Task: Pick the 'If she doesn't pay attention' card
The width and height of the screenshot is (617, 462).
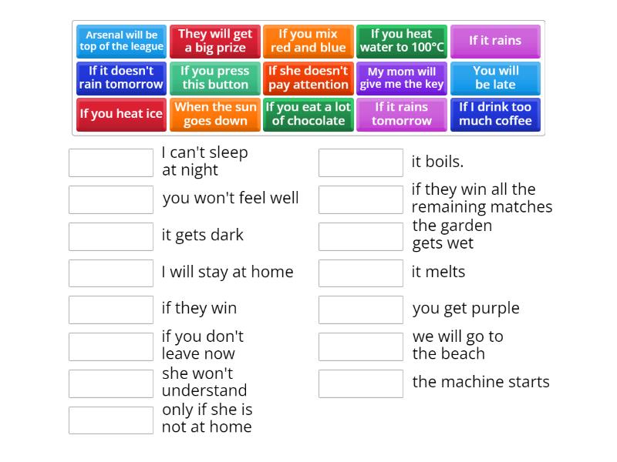Action: (308, 78)
